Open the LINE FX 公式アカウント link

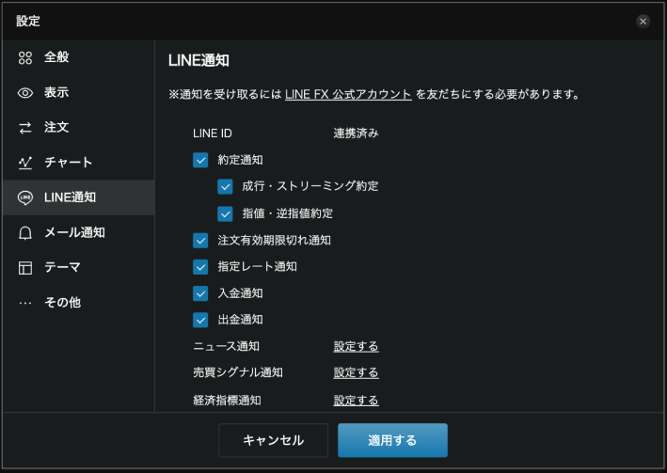coord(348,94)
